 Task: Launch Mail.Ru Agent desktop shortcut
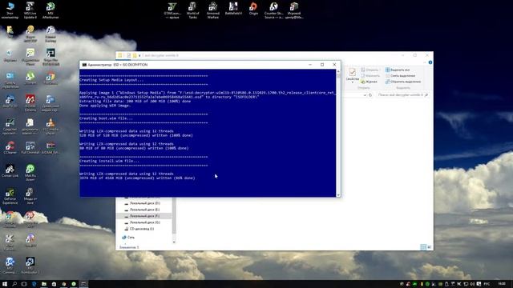(x=30, y=172)
